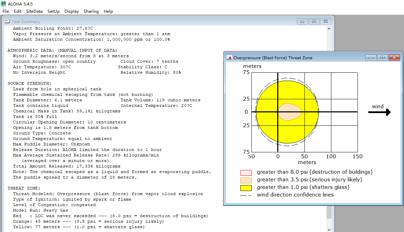The width and height of the screenshot is (404, 232).
Task: Click the scroll down arrow in Text Summary
Action: coord(329,230)
